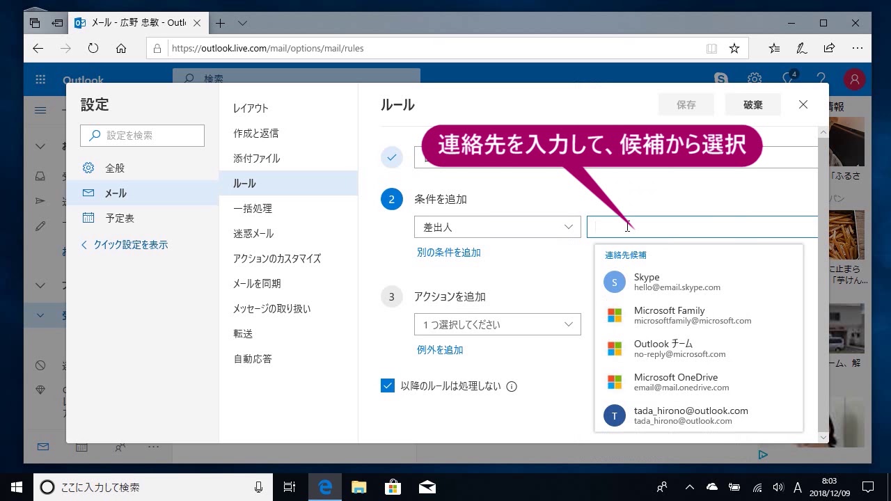
Task: Open the 差出人 condition dropdown
Action: [498, 227]
